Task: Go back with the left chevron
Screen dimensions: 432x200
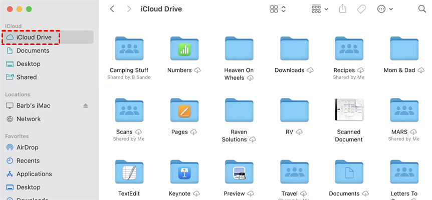Action: (112, 9)
